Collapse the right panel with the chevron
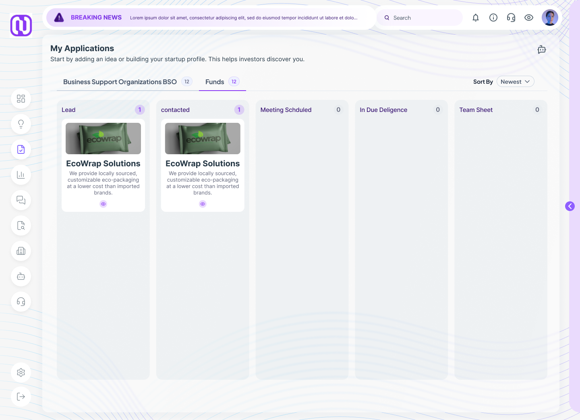 point(570,206)
